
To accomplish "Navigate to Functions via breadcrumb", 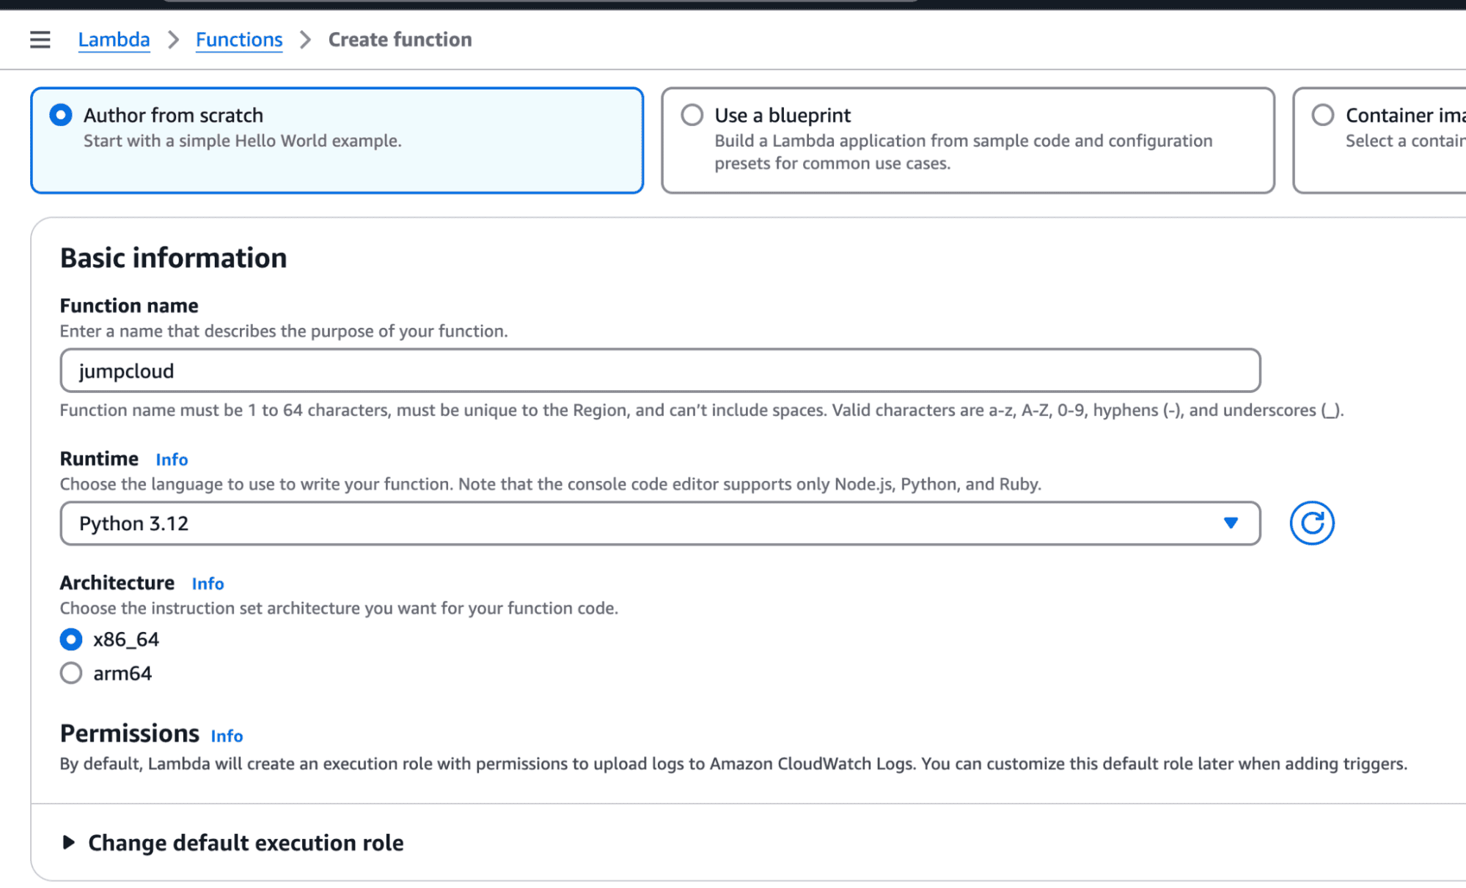I will pos(238,39).
